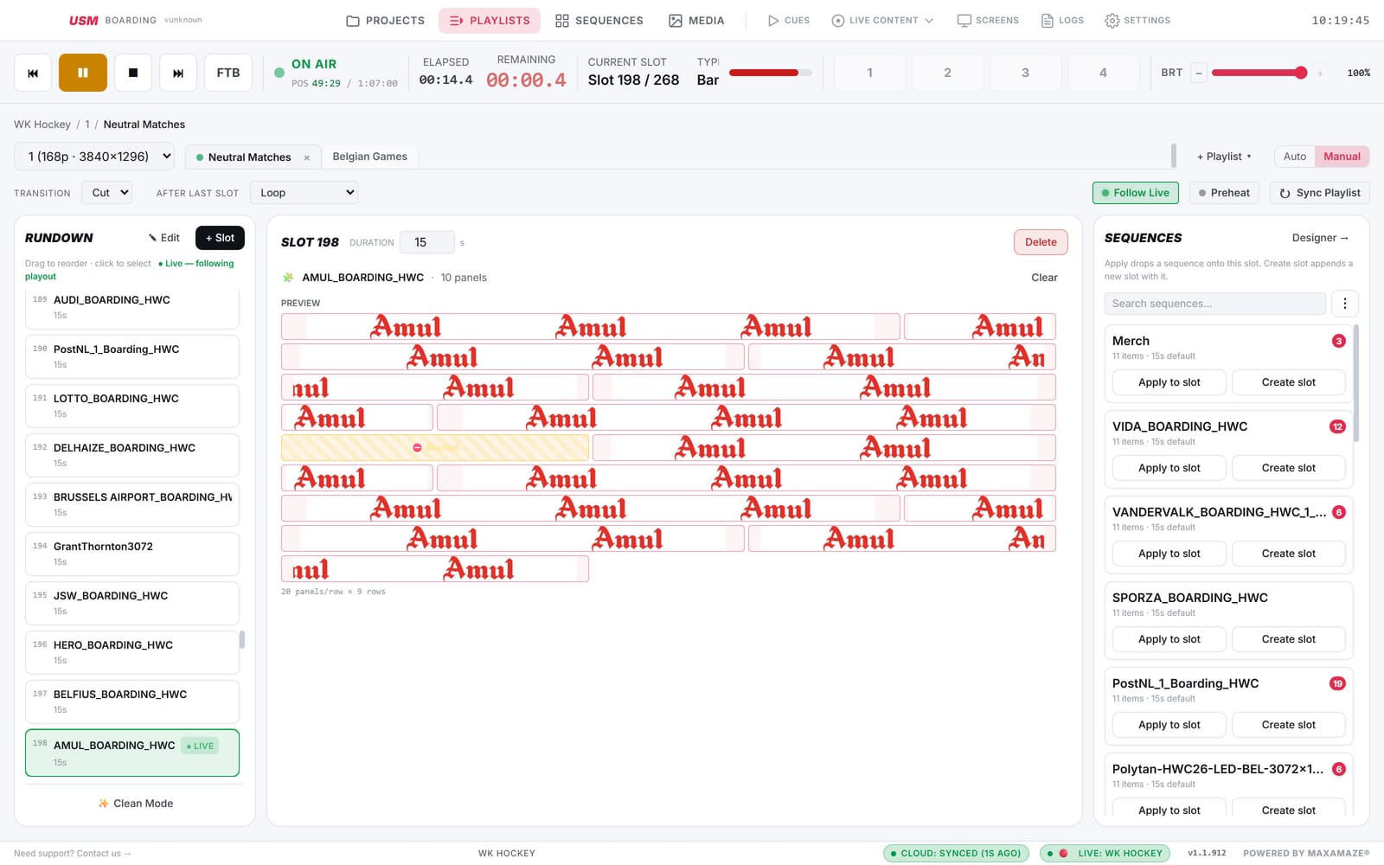Edit the rundown

163,238
